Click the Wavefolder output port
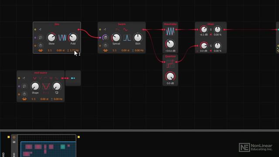Screen dimensions: 279x157 pyautogui.click(x=176, y=30)
